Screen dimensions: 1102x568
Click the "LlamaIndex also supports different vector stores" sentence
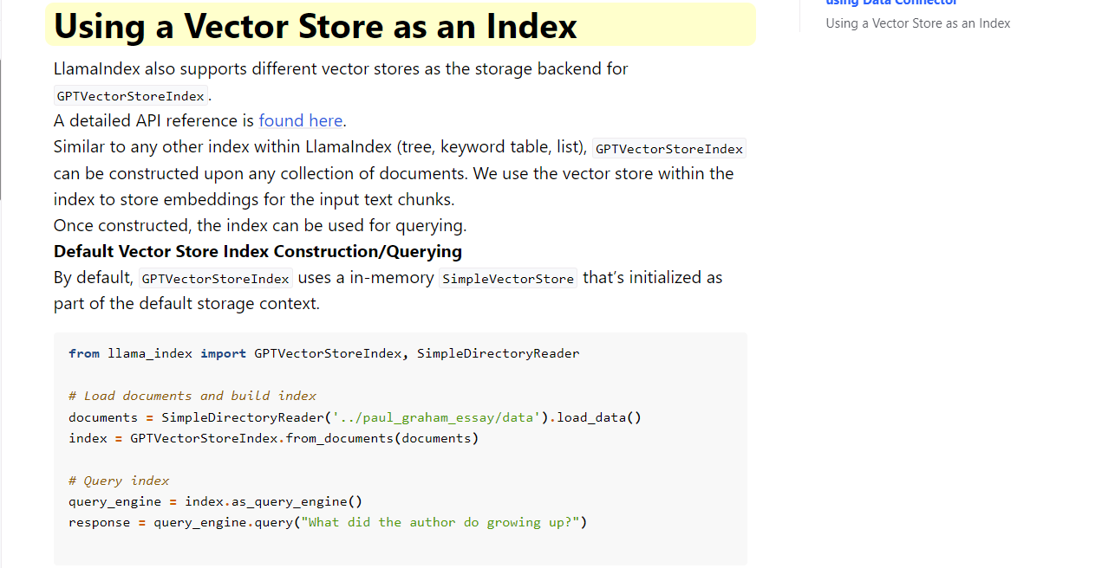(341, 69)
